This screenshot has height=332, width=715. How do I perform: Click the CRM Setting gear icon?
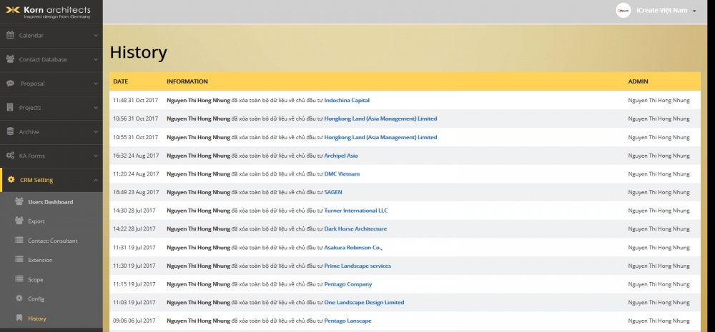(x=11, y=180)
